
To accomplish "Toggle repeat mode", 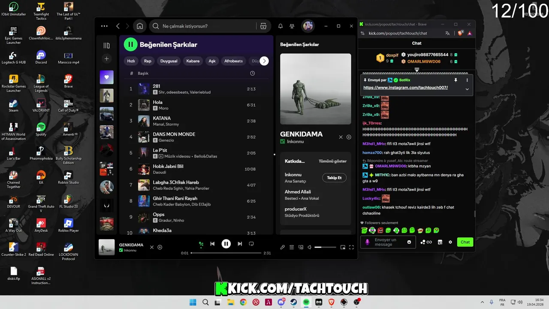I will point(251,244).
